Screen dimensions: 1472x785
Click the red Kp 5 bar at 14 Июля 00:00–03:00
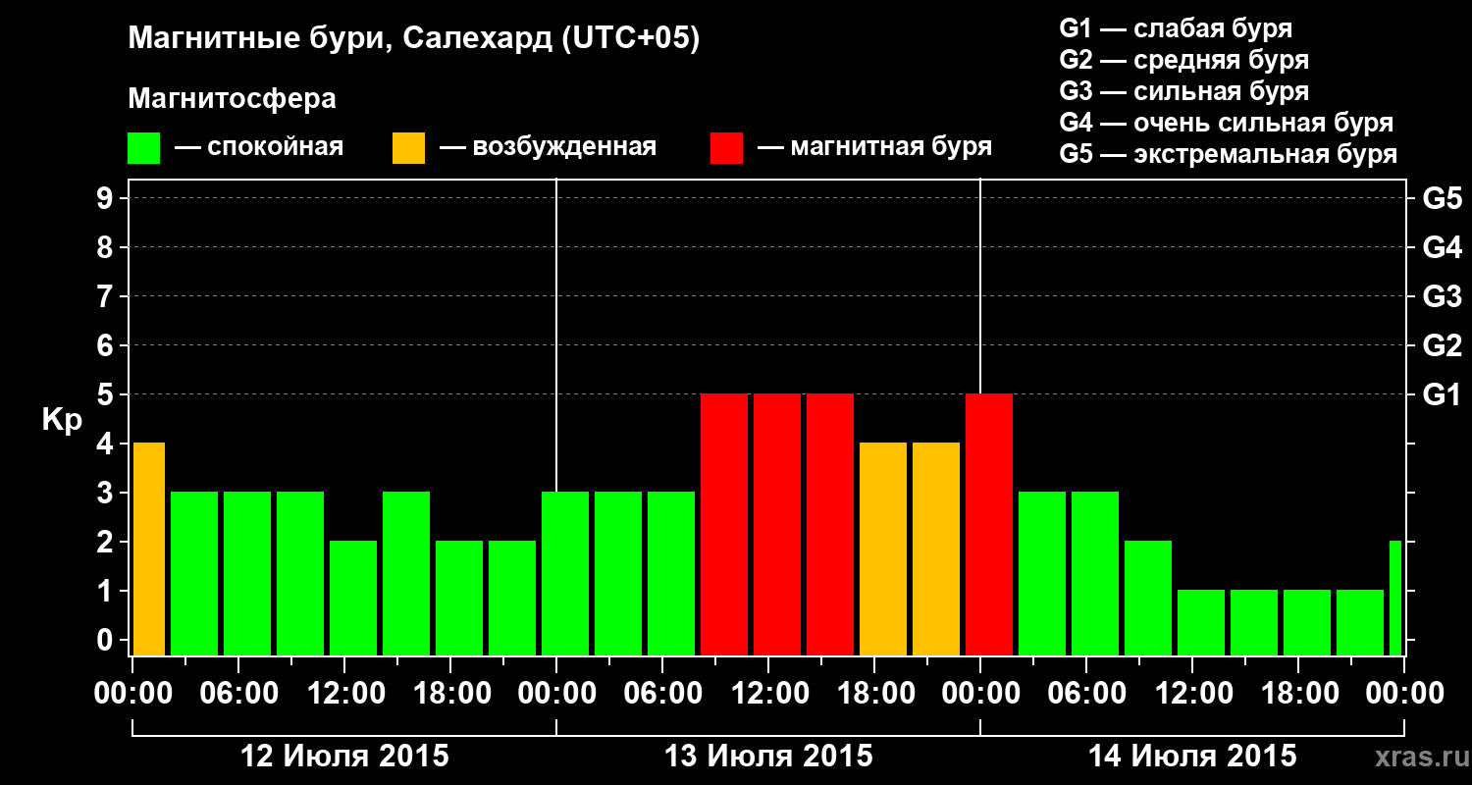(989, 524)
